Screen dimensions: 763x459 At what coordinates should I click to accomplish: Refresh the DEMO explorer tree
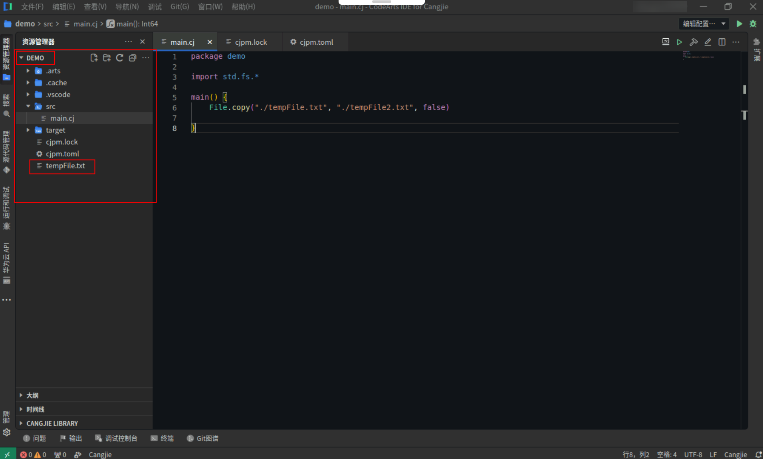(119, 58)
